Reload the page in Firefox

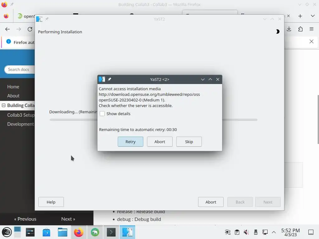[30, 29]
